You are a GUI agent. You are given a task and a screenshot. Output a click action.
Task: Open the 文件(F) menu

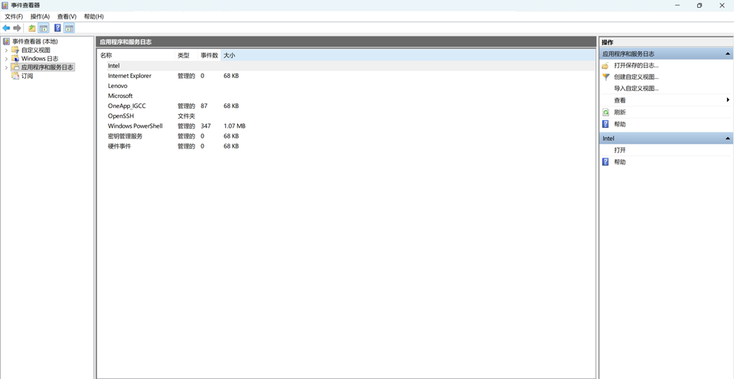point(14,16)
